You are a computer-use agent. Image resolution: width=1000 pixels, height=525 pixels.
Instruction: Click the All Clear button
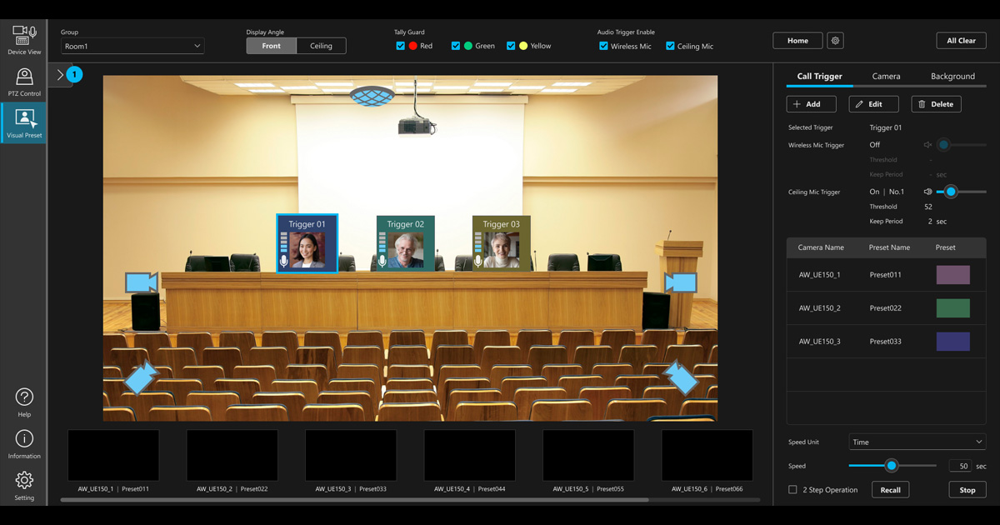click(x=961, y=40)
